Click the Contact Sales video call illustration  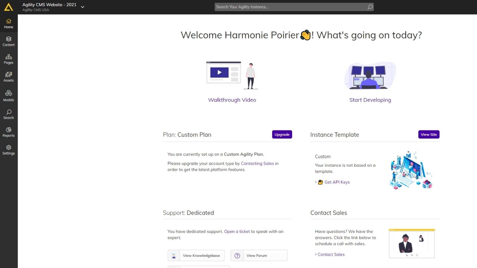(412, 243)
